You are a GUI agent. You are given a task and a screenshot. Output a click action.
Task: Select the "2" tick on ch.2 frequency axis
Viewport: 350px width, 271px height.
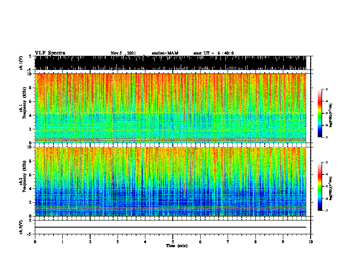click(31, 202)
